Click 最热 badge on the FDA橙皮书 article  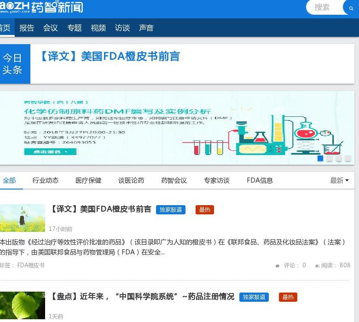(205, 210)
